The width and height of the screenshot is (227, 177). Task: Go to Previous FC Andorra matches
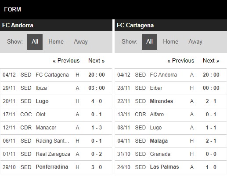[x=66, y=60]
